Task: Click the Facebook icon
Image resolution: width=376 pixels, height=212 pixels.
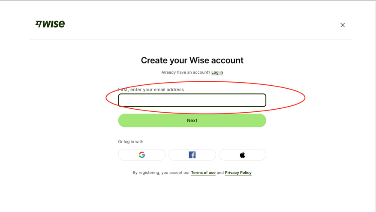Action: click(192, 155)
